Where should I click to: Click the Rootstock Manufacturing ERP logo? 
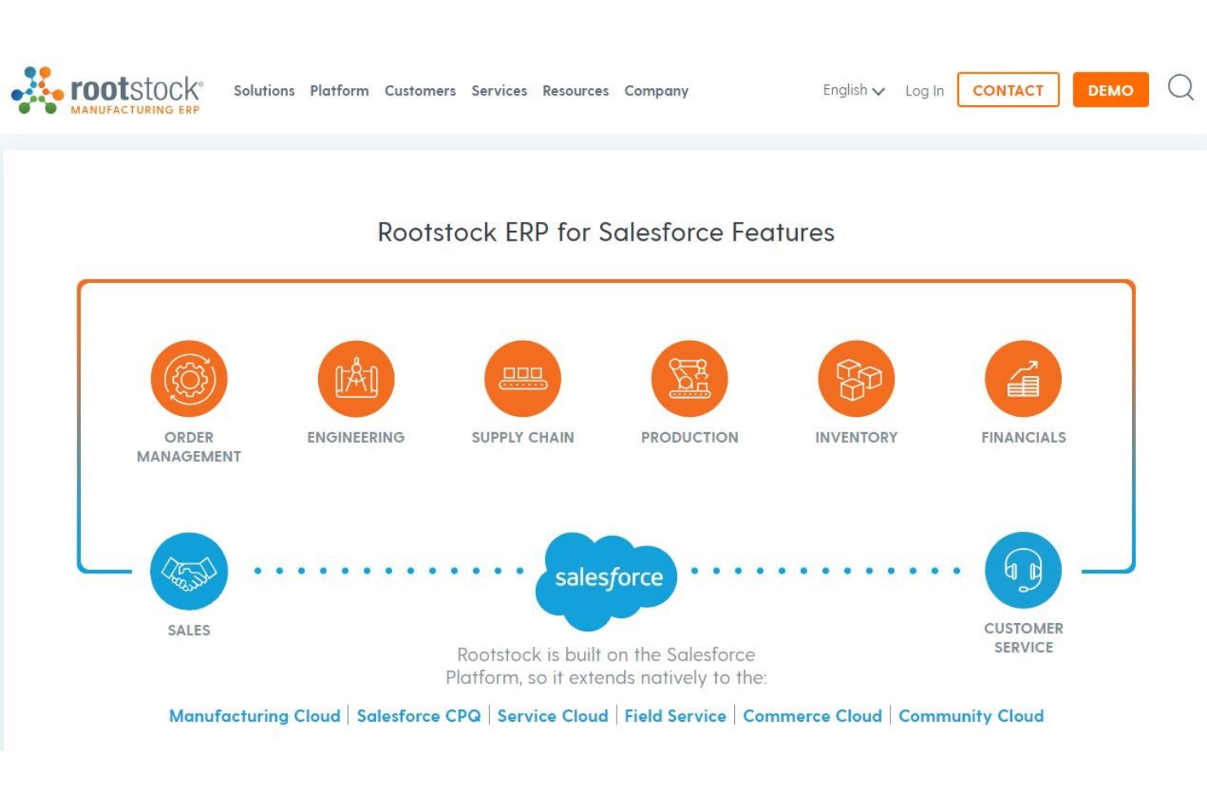[x=107, y=91]
